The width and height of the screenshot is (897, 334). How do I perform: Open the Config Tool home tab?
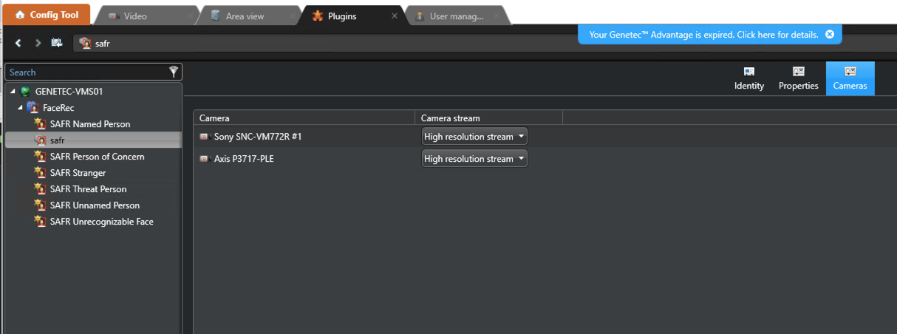pos(47,15)
